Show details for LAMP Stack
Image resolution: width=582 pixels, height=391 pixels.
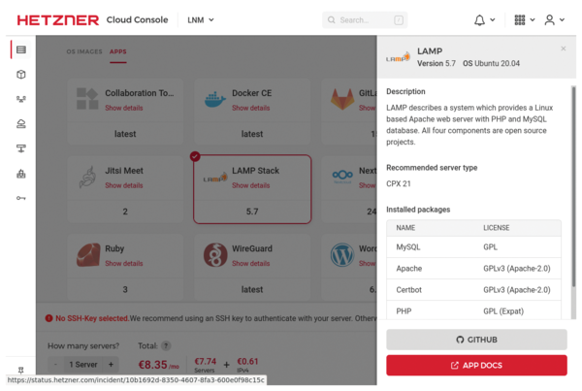tap(251, 185)
